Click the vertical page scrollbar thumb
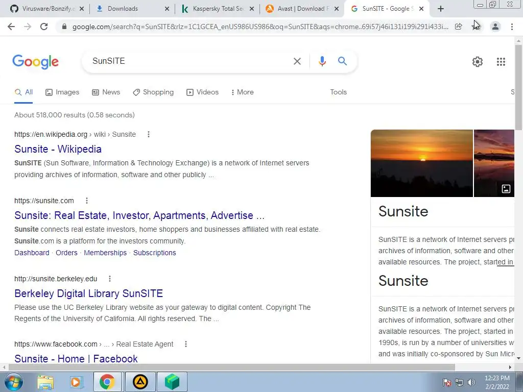The height and width of the screenshot is (392, 523). click(518, 87)
